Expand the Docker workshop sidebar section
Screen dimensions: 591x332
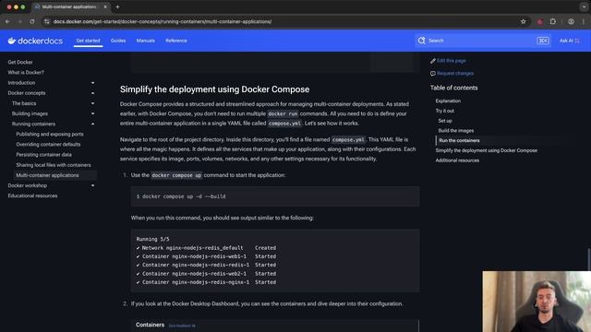click(92, 185)
